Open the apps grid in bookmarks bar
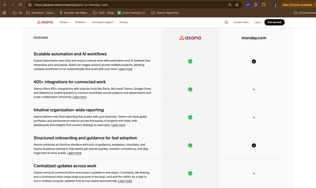 coord(4,13)
